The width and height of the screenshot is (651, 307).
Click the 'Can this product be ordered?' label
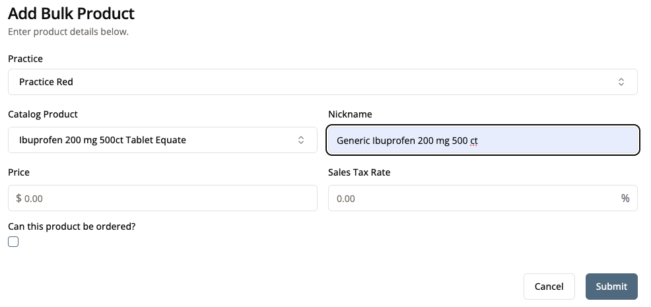click(x=71, y=226)
